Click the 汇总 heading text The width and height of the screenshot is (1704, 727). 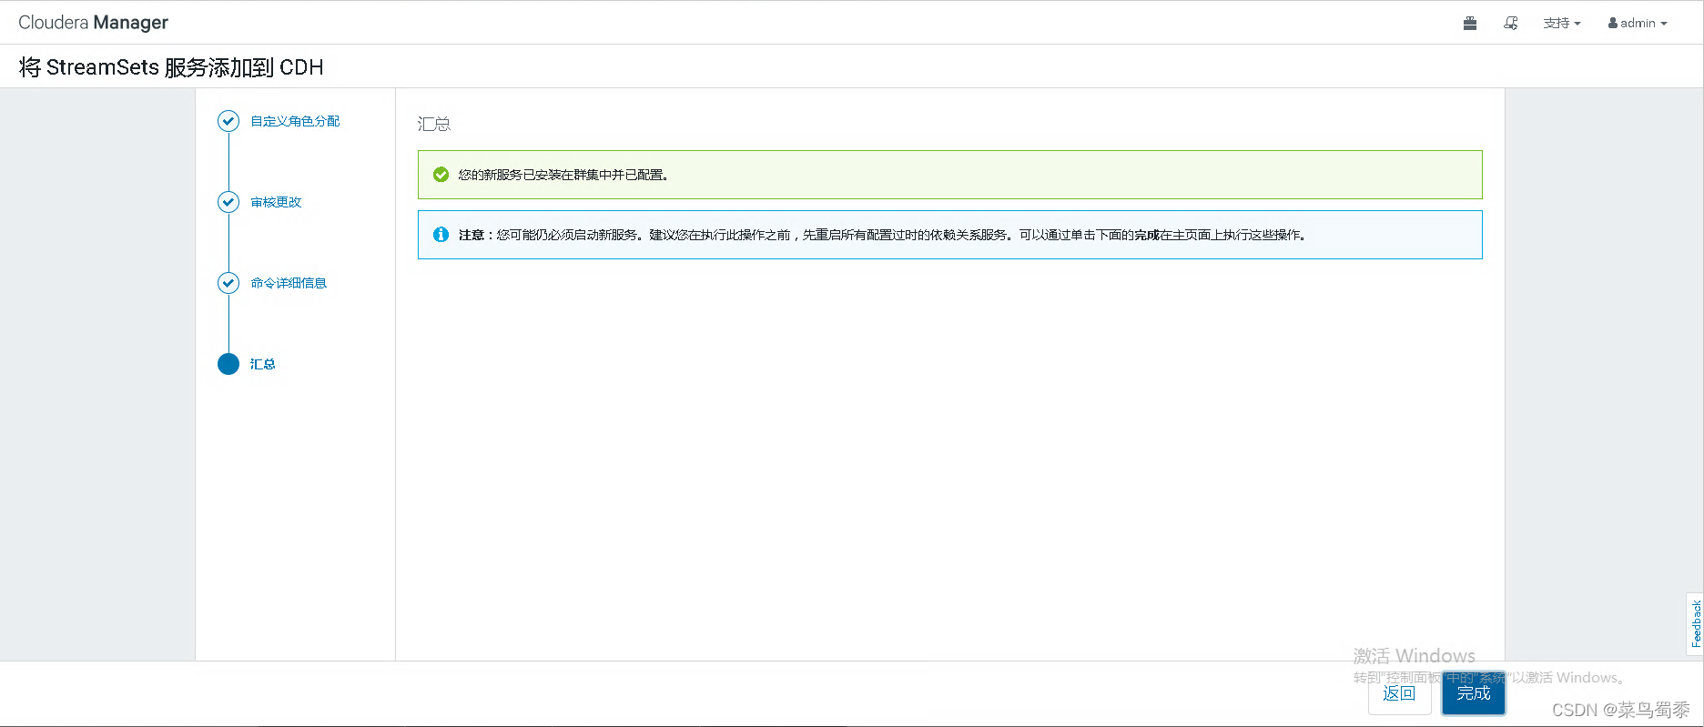(434, 124)
